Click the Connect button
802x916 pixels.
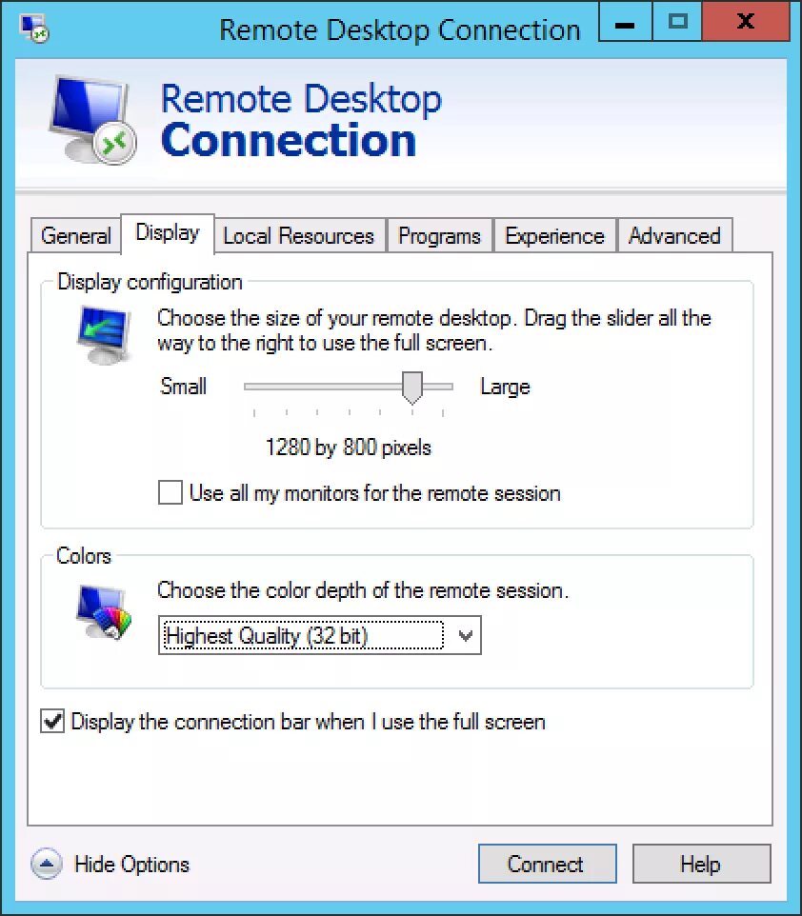(x=547, y=864)
